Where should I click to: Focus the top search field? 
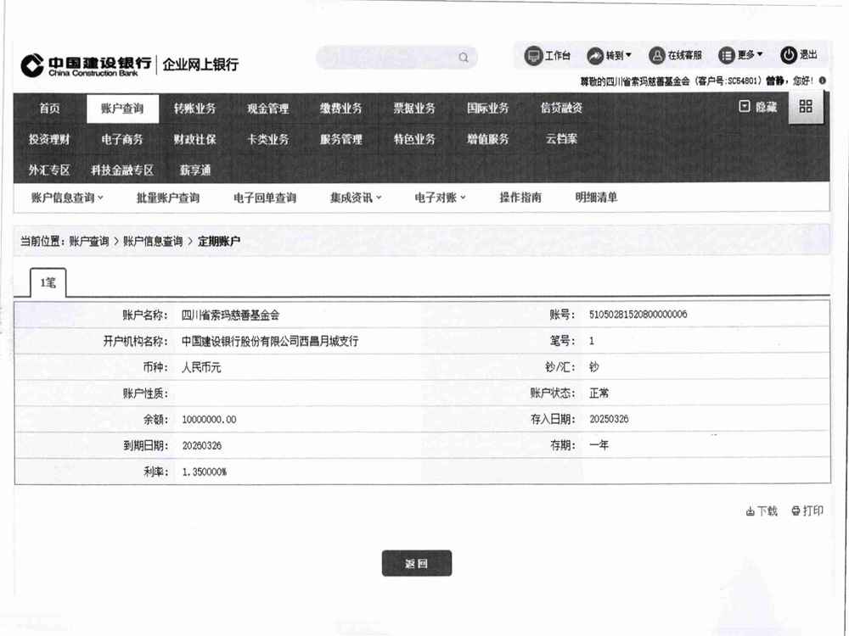click(396, 58)
